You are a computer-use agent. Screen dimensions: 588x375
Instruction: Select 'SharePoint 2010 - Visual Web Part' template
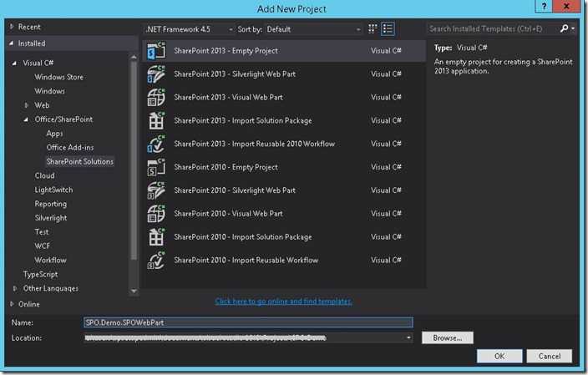pyautogui.click(x=228, y=213)
